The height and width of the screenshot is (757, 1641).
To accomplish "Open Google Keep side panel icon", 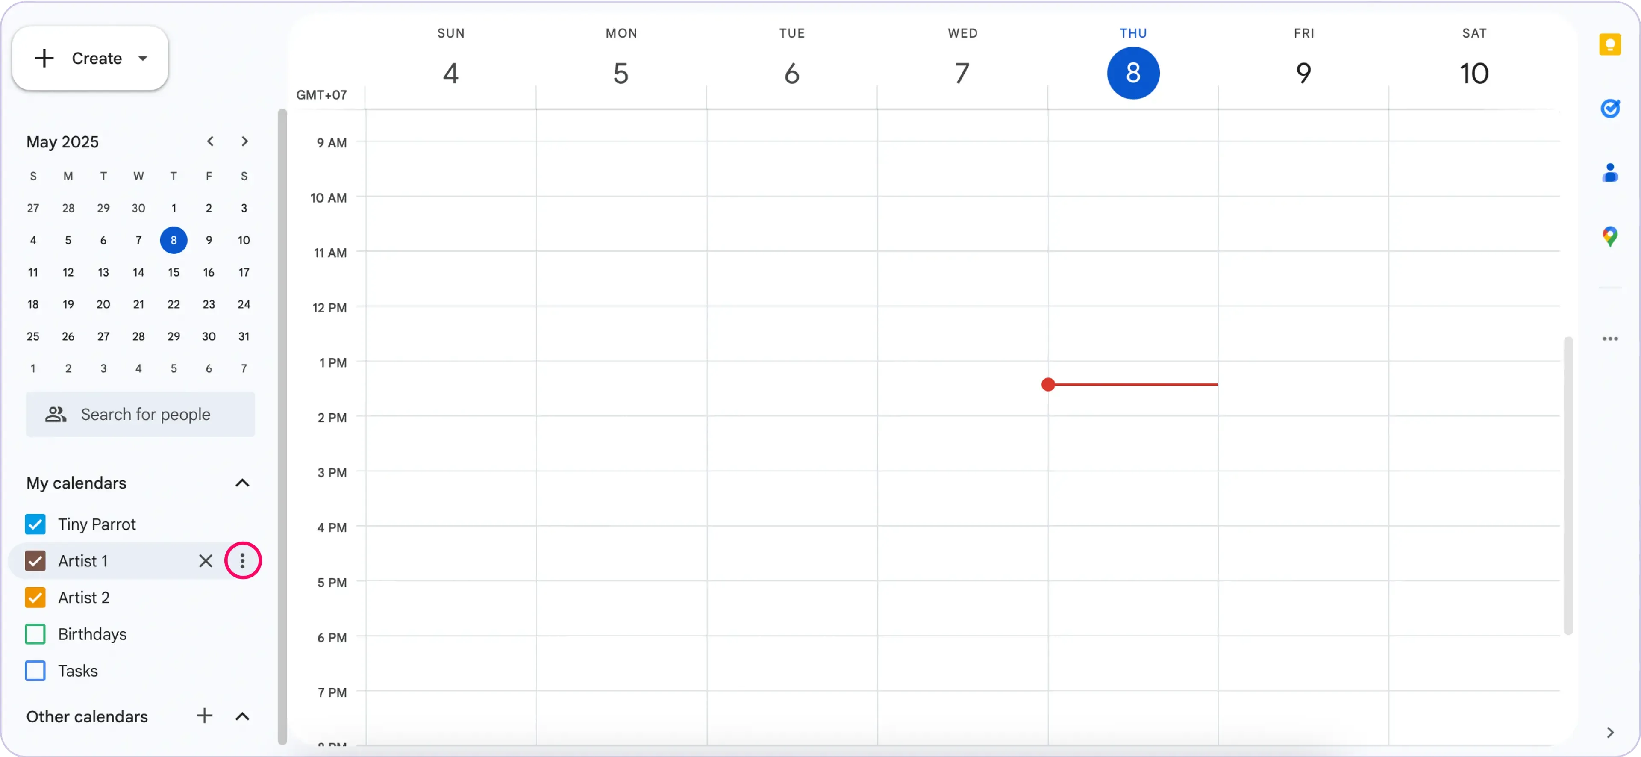I will point(1610,44).
